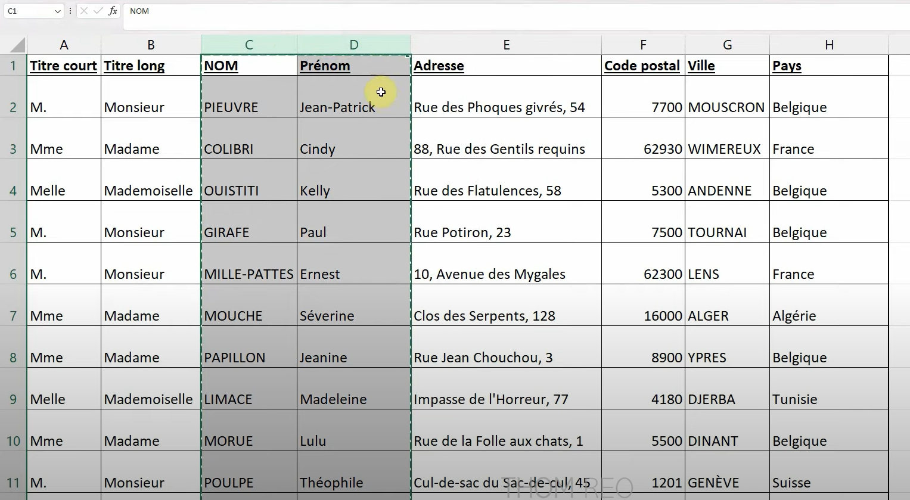910x500 pixels.
Task: Click the confirm entry check mark icon
Action: pyautogui.click(x=98, y=11)
